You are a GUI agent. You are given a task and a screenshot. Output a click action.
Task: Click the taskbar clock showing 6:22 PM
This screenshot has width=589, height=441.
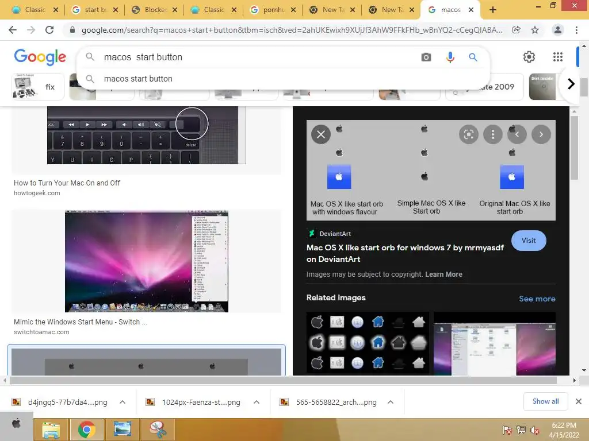point(564,430)
